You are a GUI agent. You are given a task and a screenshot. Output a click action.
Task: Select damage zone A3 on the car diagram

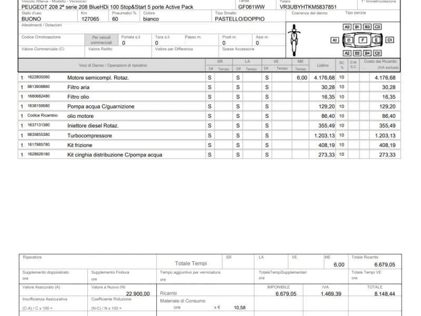click(347, 27)
